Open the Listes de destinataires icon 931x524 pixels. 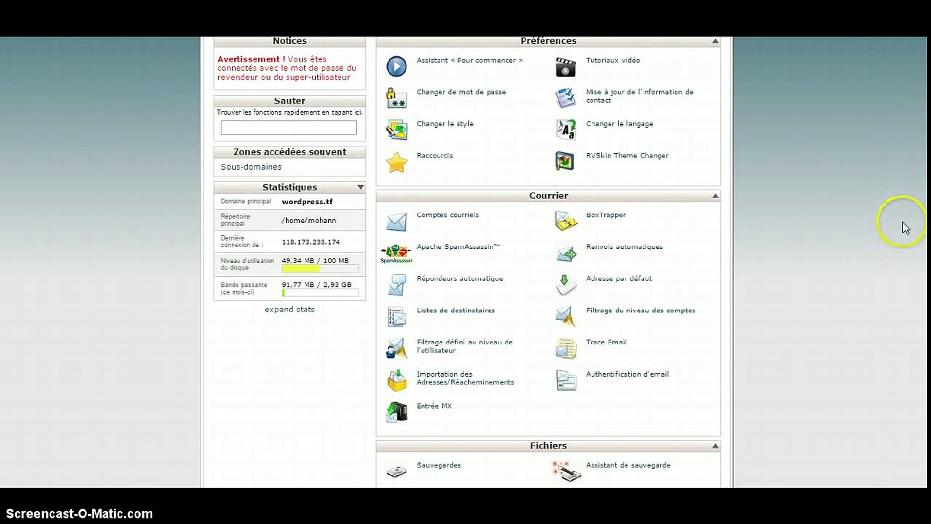396,317
